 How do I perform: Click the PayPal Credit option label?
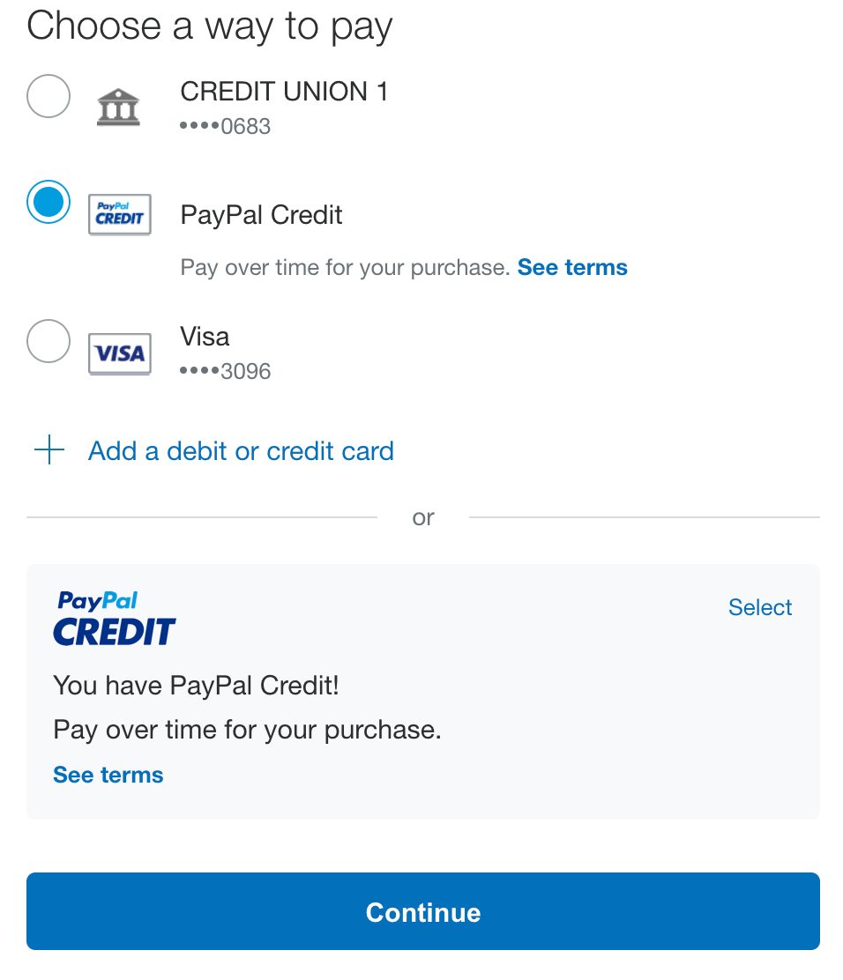tap(261, 215)
